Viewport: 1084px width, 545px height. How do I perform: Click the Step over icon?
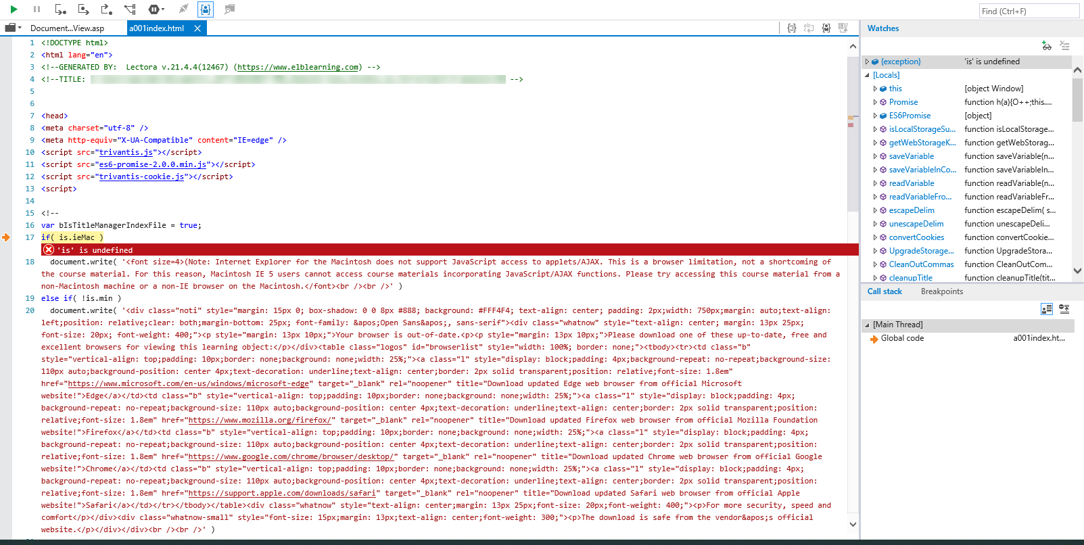[83, 9]
